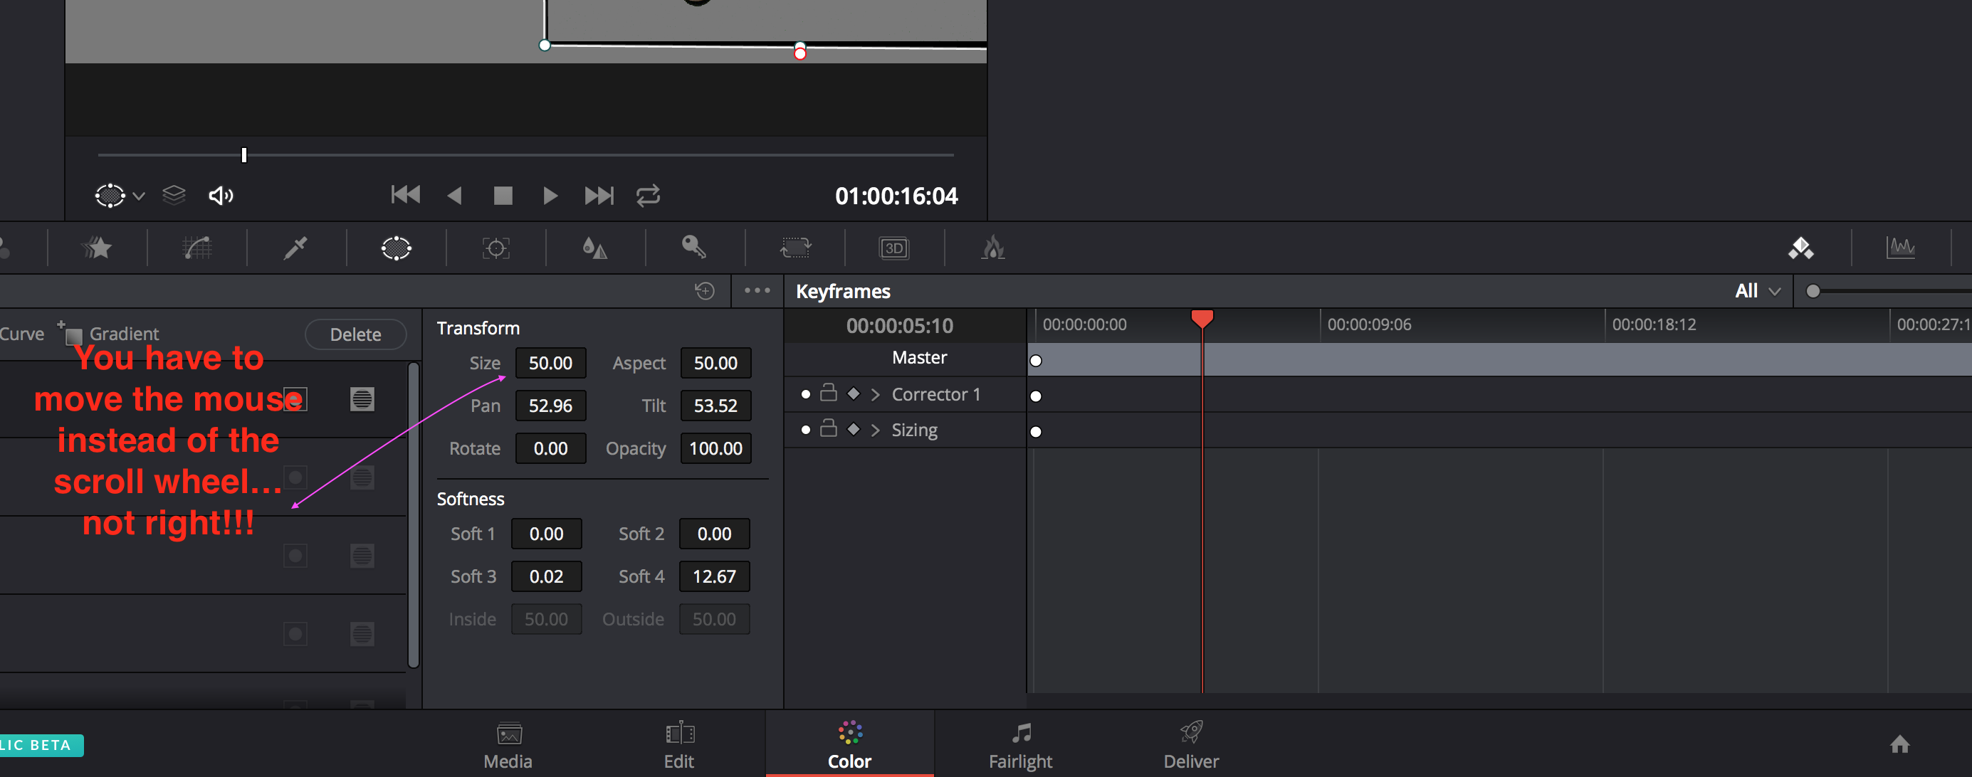The width and height of the screenshot is (1972, 777).
Task: Select the Master track keyframe dot
Action: pyautogui.click(x=1036, y=360)
